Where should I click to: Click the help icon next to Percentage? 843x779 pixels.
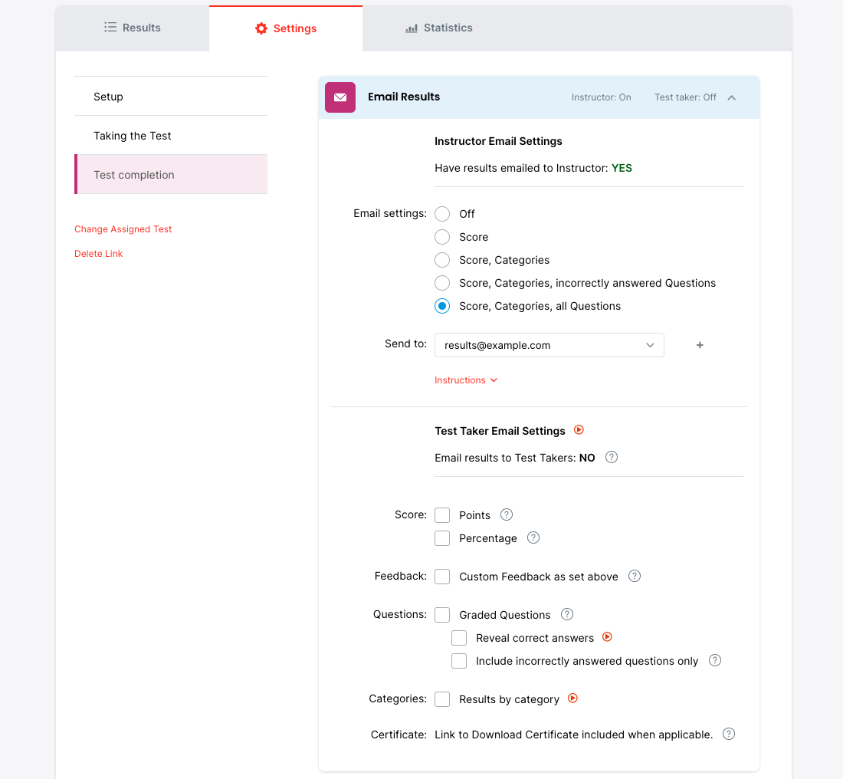tap(533, 537)
